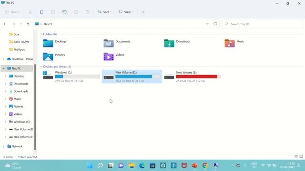Click ENG IN language indicator
This screenshot has width=305, height=171.
(x=254, y=166)
